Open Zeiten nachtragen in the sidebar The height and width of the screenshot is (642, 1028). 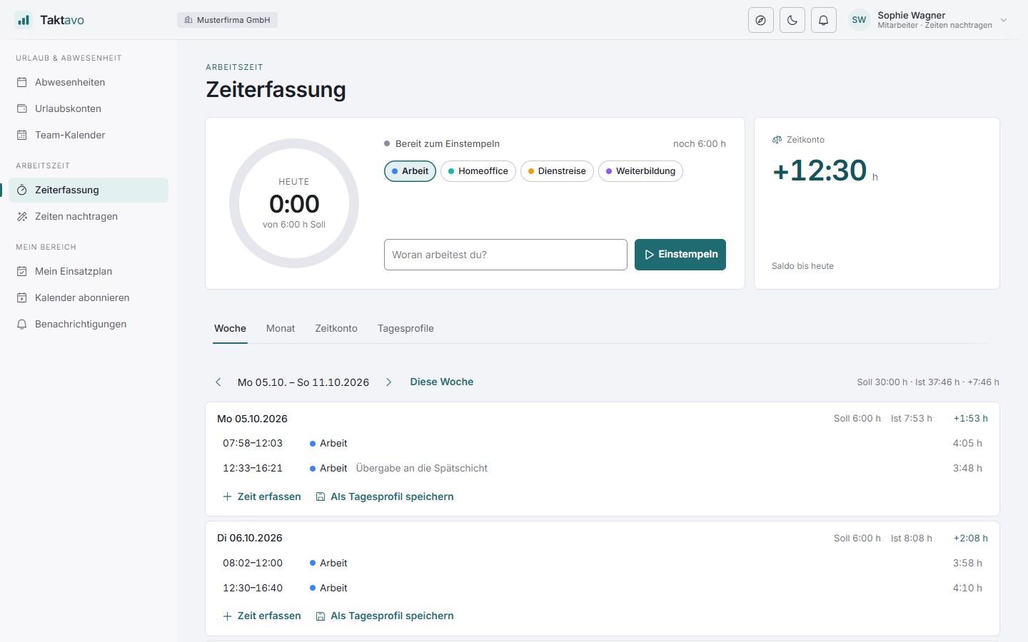pos(89,216)
